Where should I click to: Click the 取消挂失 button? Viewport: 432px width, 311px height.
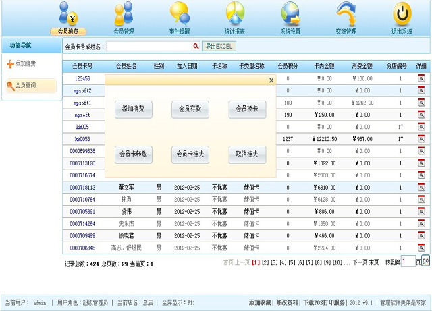(247, 154)
